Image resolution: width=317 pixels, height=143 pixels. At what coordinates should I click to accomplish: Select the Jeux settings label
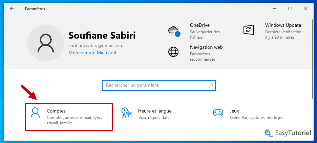pyautogui.click(x=234, y=111)
